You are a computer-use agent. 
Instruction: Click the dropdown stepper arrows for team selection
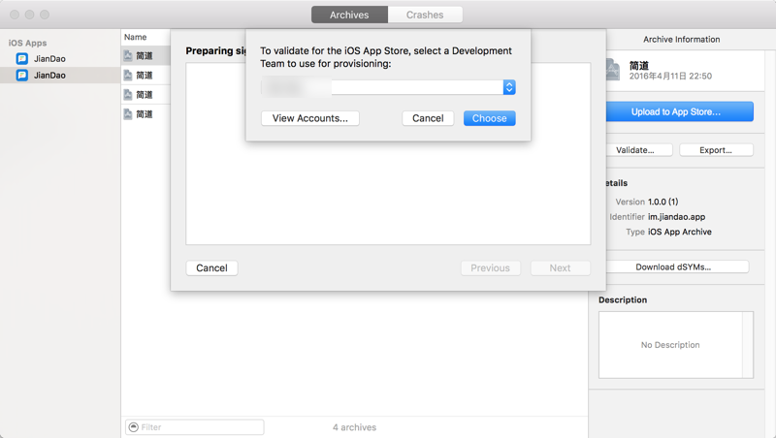click(509, 87)
